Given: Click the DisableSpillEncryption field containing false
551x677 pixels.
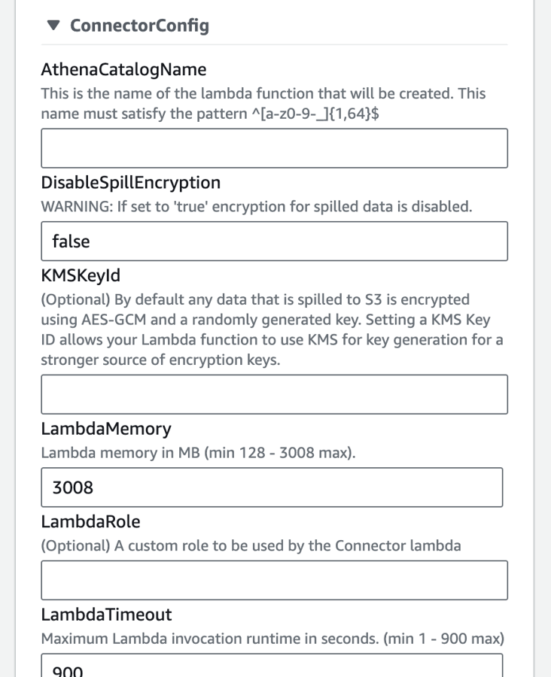Looking at the screenshot, I should click(275, 241).
